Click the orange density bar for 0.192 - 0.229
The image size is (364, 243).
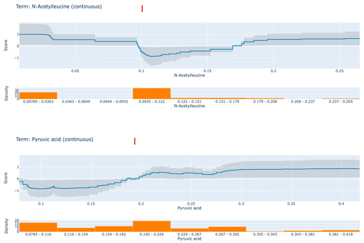[152, 226]
